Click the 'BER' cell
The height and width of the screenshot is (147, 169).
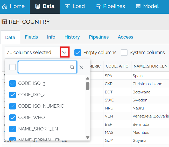[117, 124]
